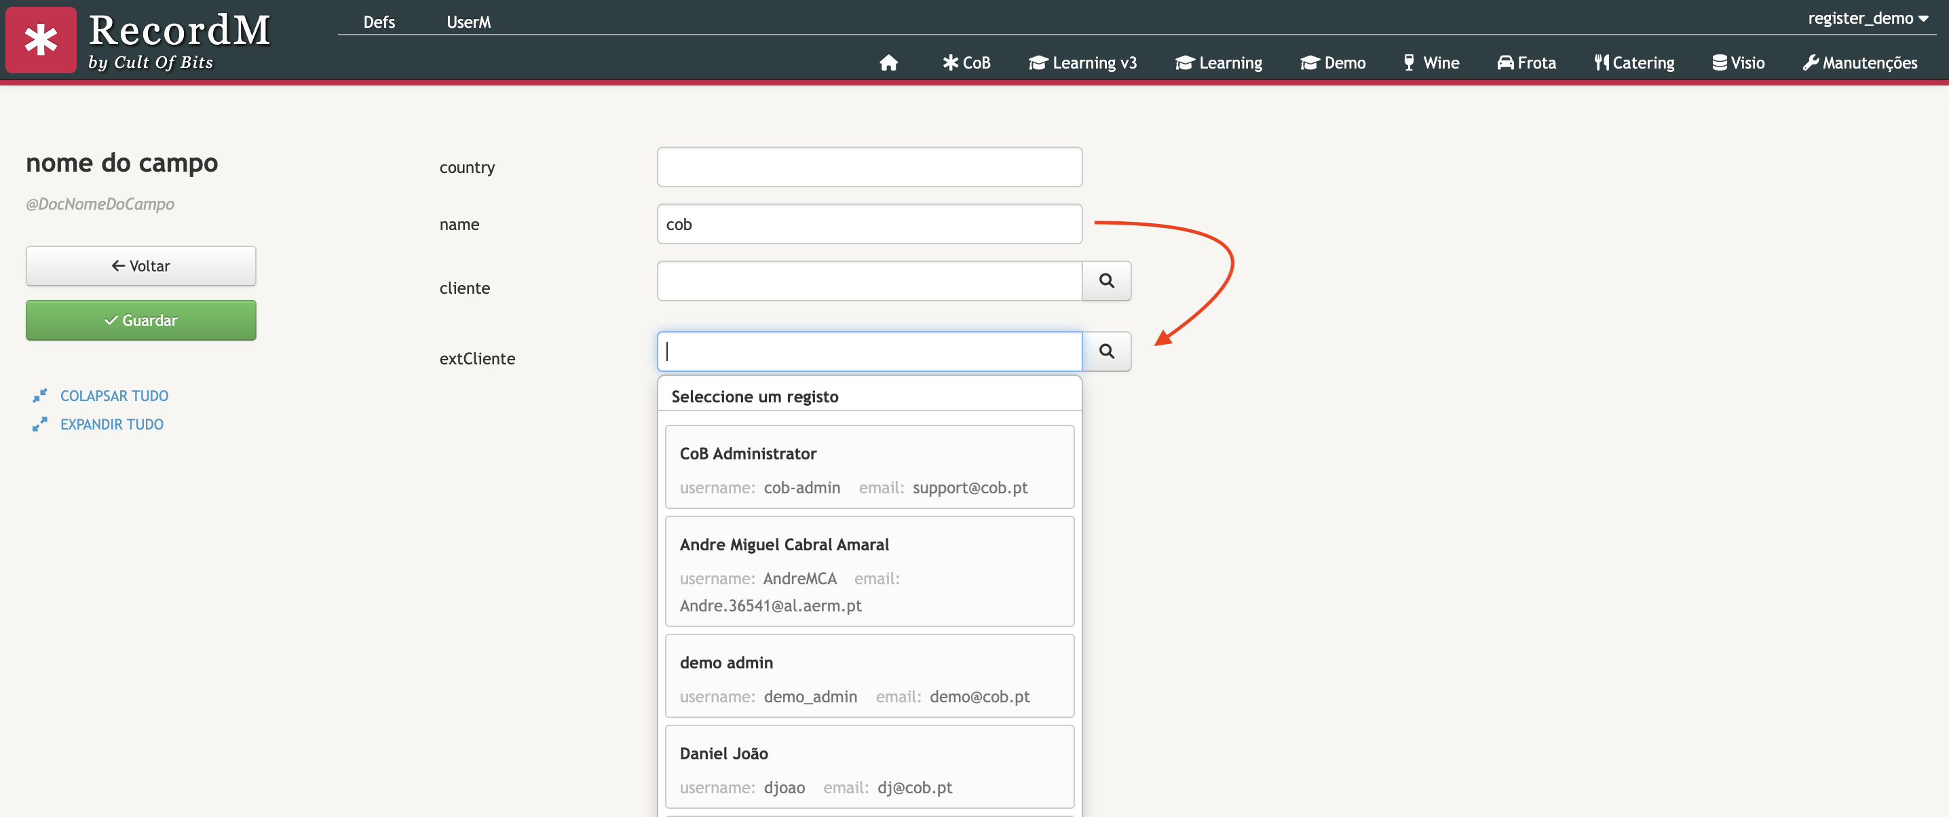The width and height of the screenshot is (1949, 817).
Task: Open the Learning menu item
Action: (x=1218, y=63)
